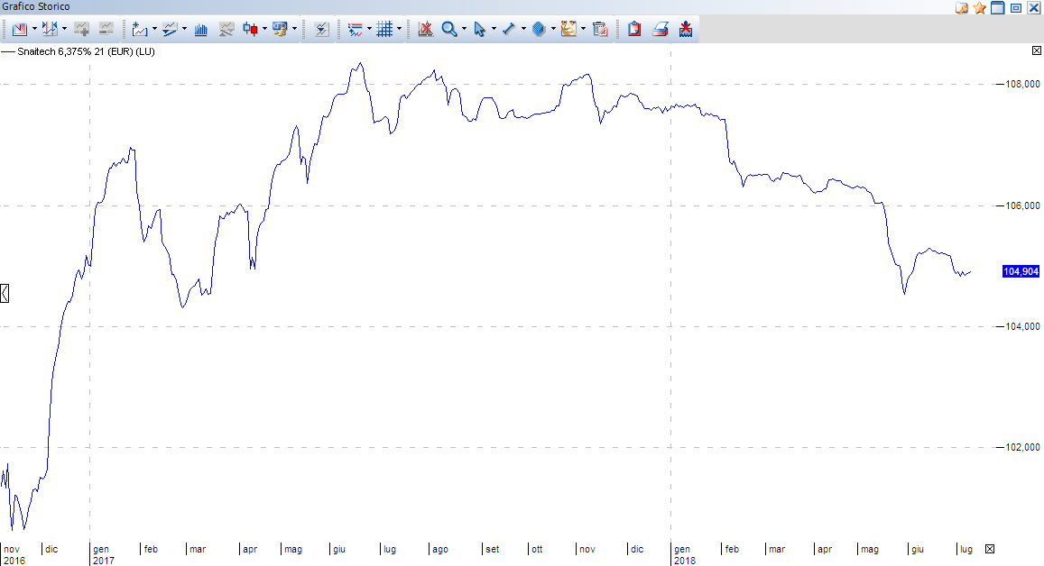
Task: Click the folder with key icon
Action: coord(961,8)
